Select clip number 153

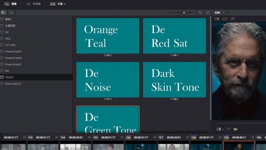tap(30, 137)
